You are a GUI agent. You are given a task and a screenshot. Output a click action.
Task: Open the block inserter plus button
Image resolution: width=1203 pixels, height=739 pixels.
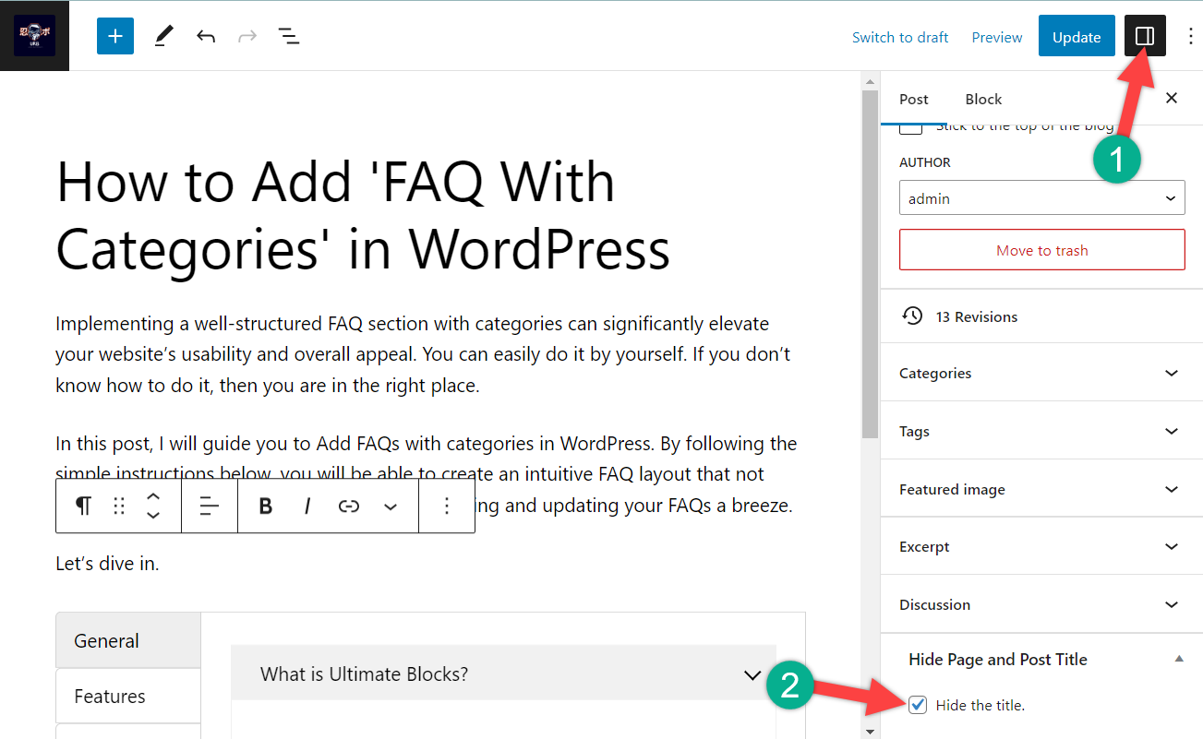coord(115,36)
